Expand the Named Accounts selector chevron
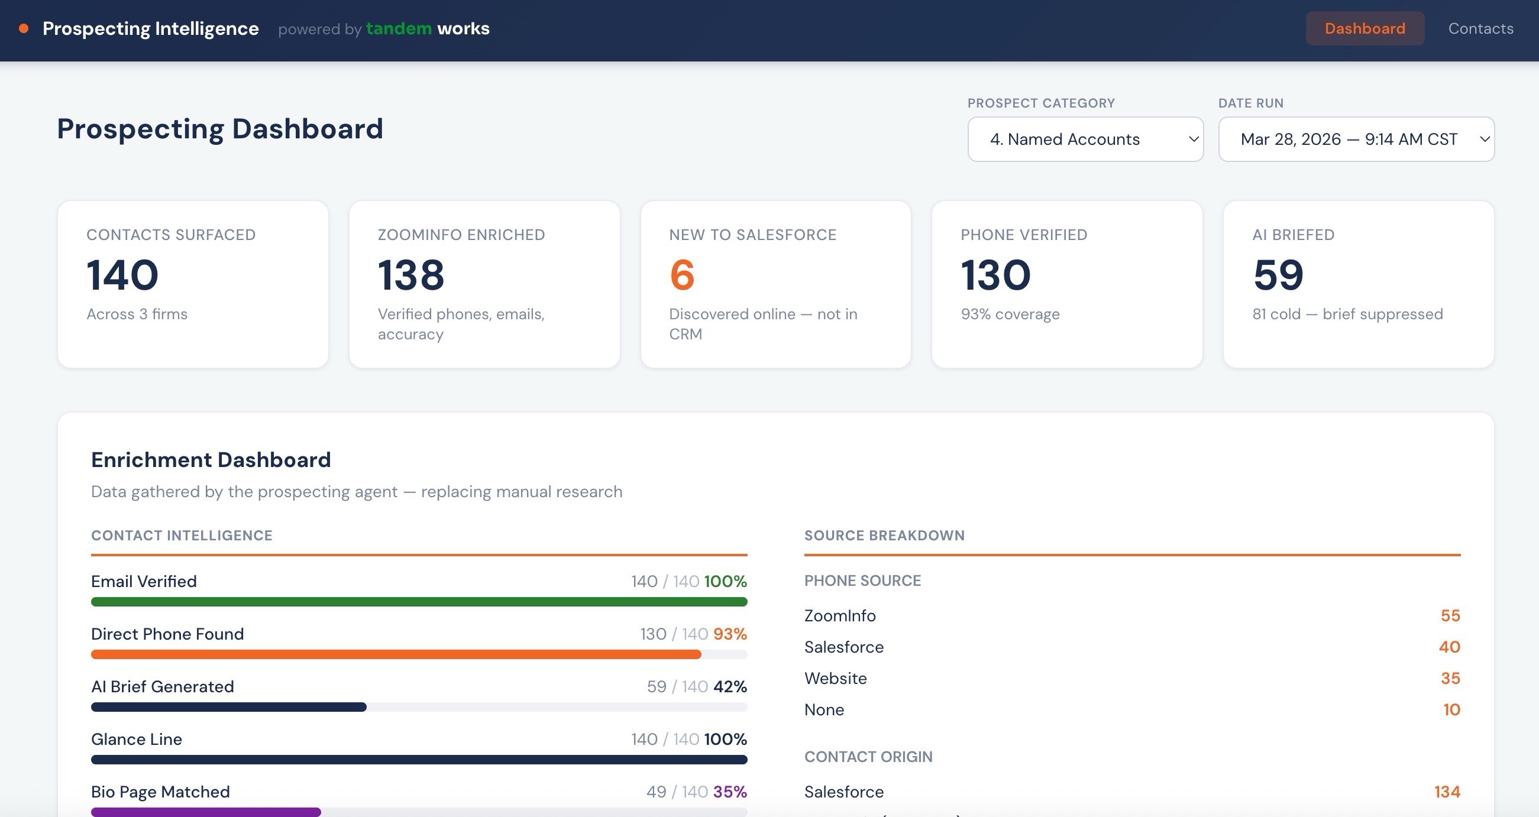The image size is (1539, 817). [x=1192, y=139]
